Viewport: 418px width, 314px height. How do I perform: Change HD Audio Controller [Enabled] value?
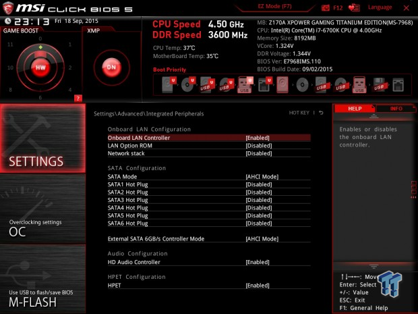[258, 262]
